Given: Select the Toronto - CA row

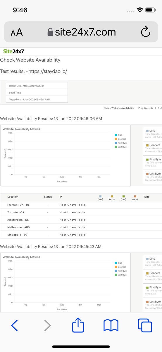Looking at the screenshot, I should 81,212.
